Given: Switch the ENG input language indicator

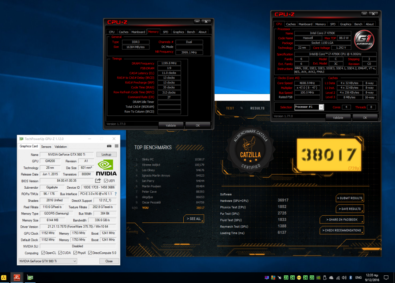Looking at the screenshot, I should (x=359, y=278).
